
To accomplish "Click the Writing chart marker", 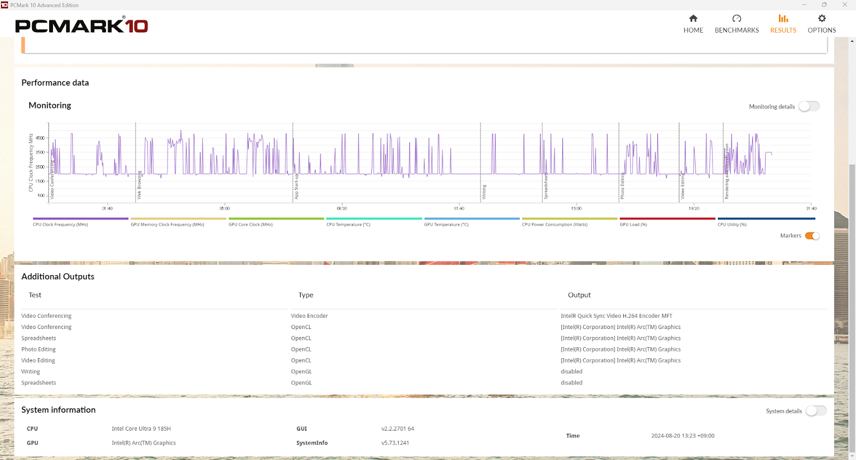I will 484,192.
